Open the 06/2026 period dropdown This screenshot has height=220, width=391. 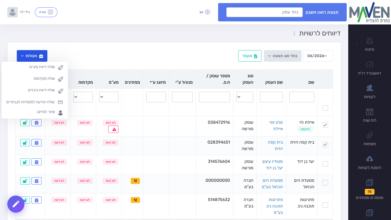point(318,56)
